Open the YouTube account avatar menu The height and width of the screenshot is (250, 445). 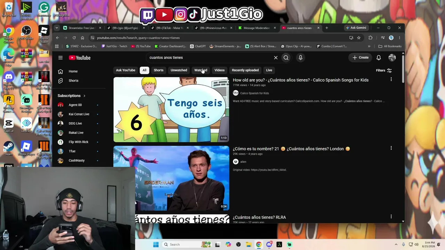pyautogui.click(x=392, y=58)
